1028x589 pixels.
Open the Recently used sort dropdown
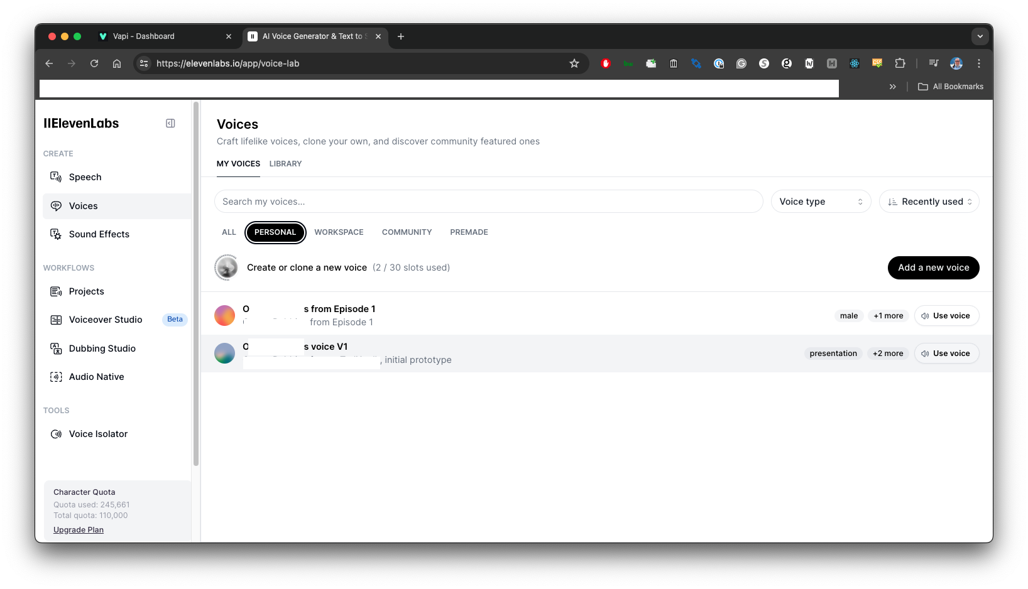point(929,202)
